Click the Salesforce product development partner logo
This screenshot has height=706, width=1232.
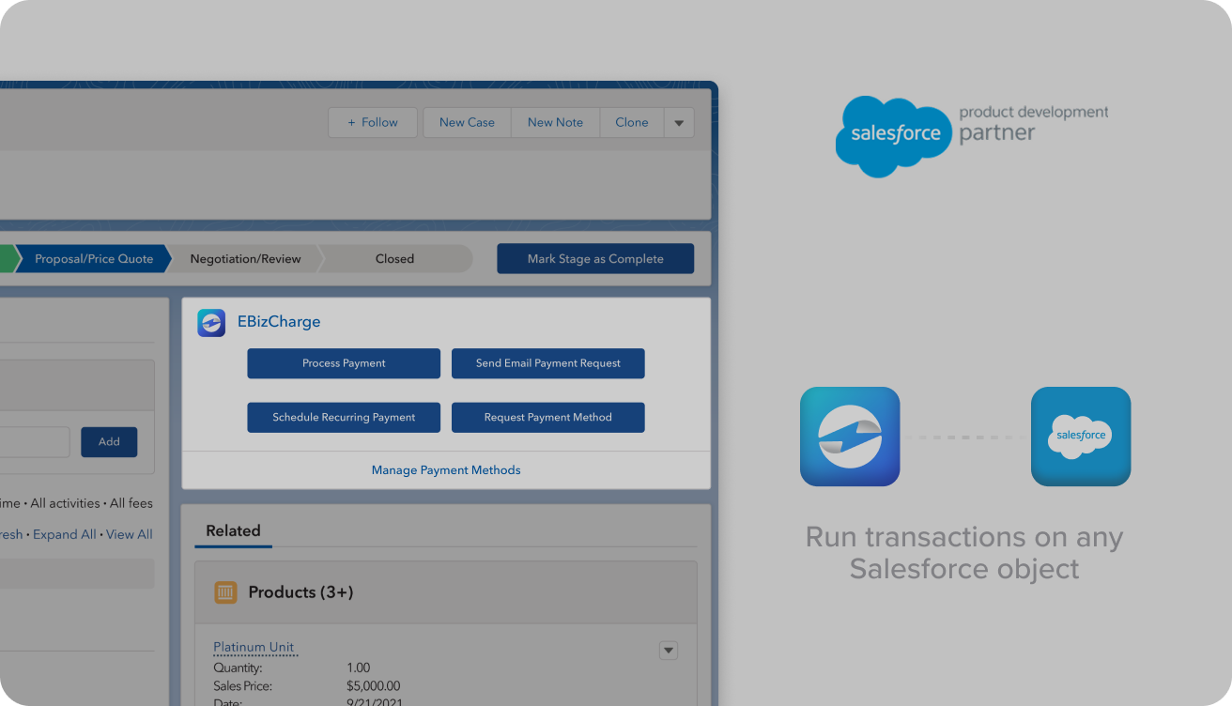tap(974, 136)
